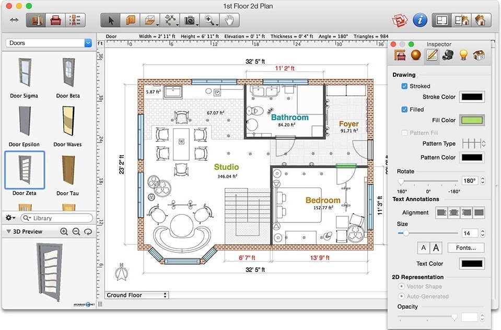Select the Bathroom label on plan

tap(290, 117)
